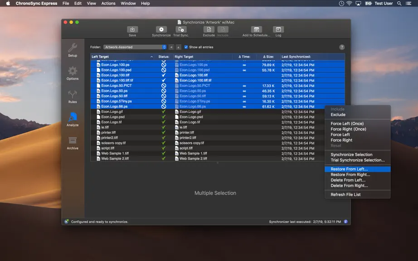
Task: Click the Exclude toolbar icon
Action: pos(209,29)
